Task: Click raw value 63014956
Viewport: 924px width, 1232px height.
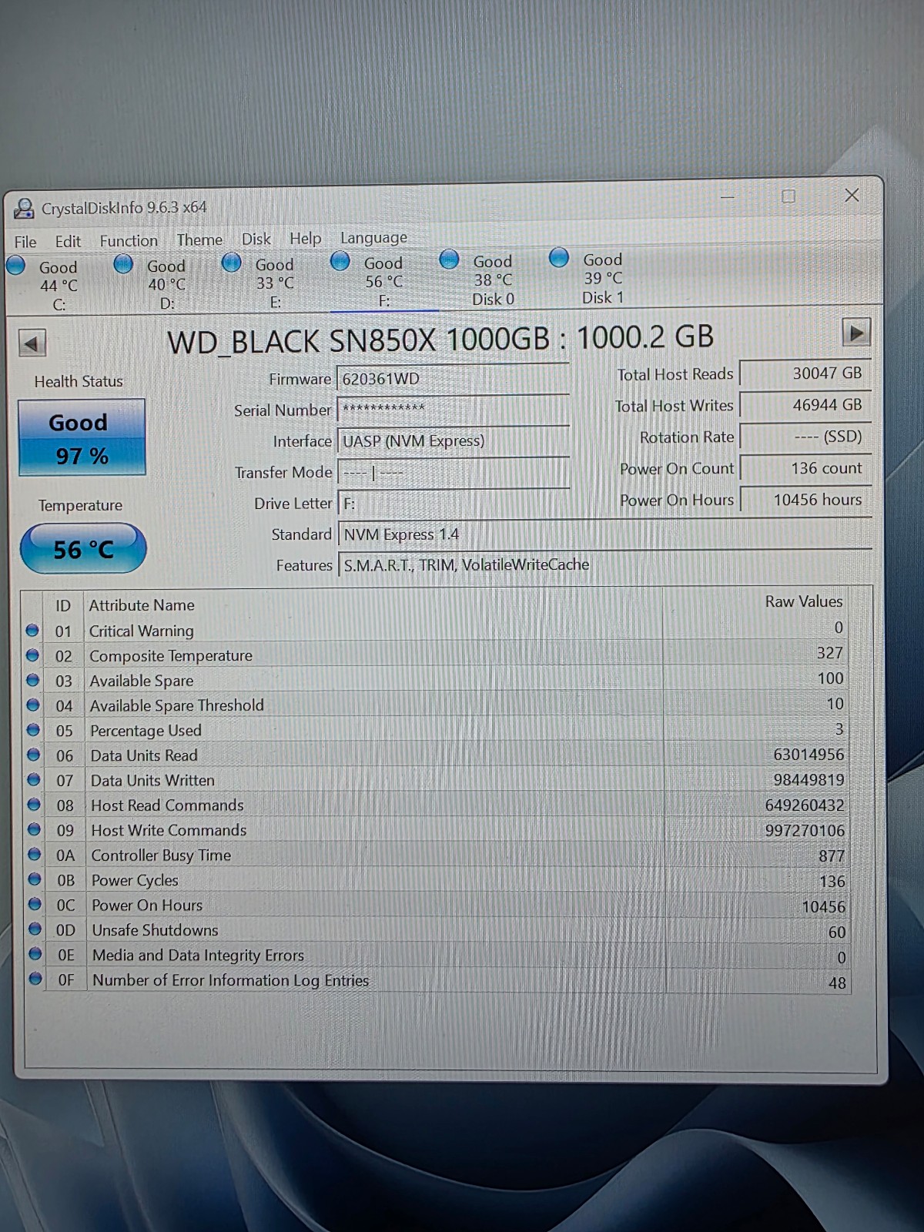Action: tap(808, 755)
